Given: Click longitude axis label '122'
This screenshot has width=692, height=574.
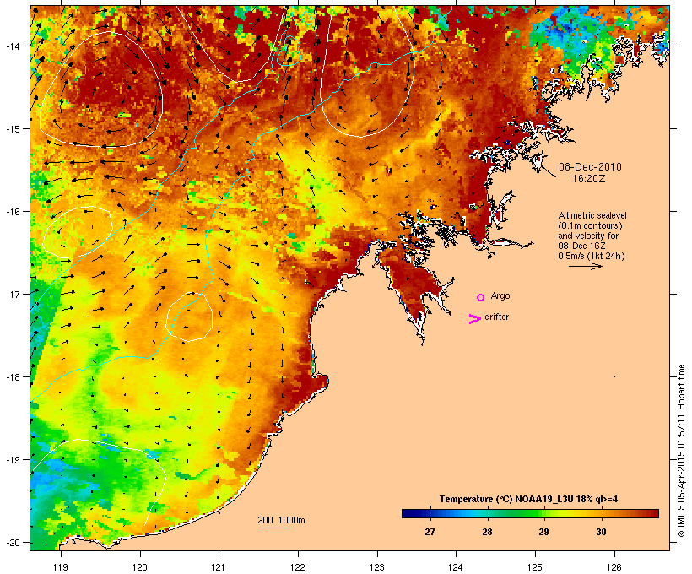Looking at the screenshot, I should 298,567.
